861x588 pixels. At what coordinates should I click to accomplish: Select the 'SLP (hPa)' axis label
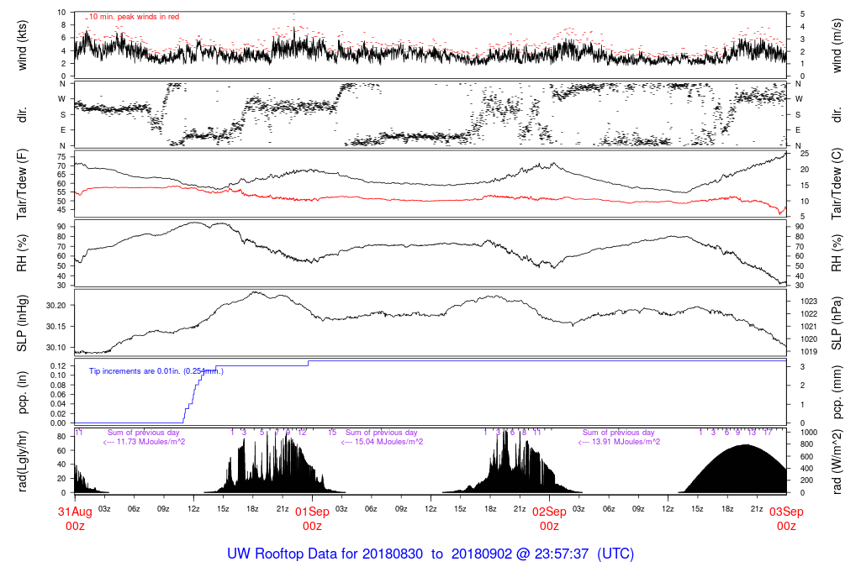(837, 323)
